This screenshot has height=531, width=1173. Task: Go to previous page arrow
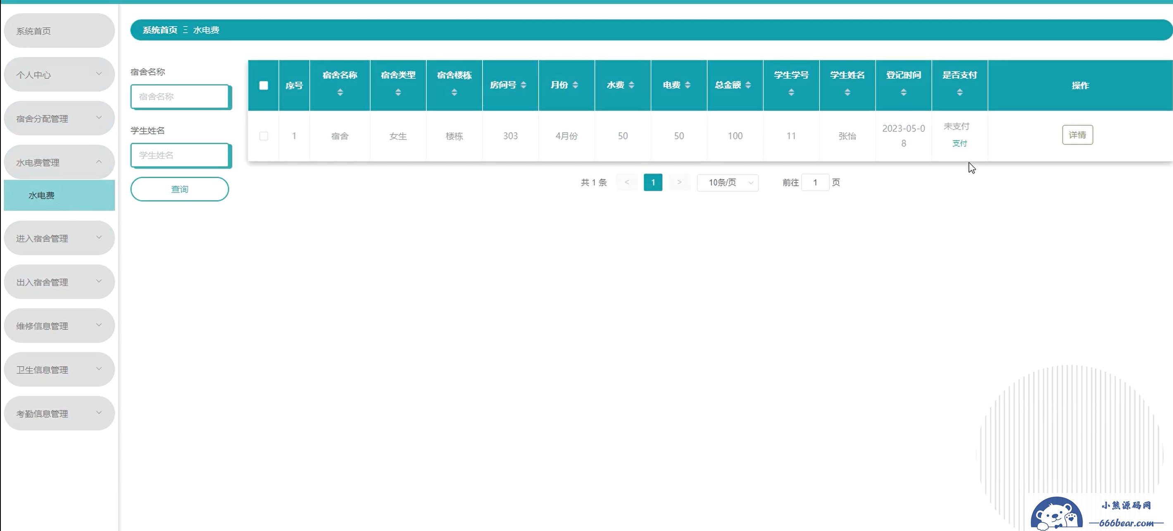coord(626,182)
